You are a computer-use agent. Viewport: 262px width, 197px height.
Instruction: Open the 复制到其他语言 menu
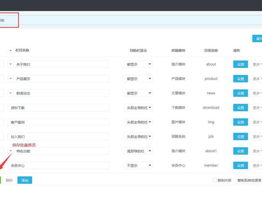(248, 180)
